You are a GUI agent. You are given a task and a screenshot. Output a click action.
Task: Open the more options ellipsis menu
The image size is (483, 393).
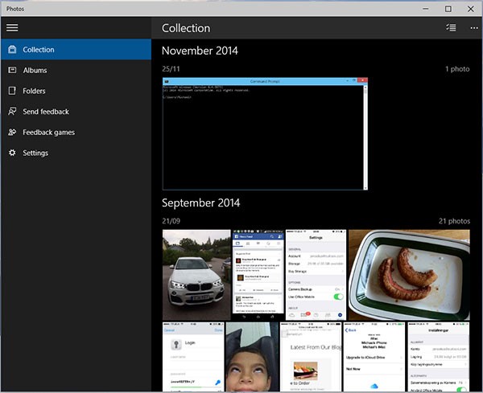coord(474,28)
